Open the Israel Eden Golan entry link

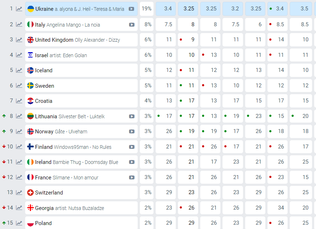61,55
